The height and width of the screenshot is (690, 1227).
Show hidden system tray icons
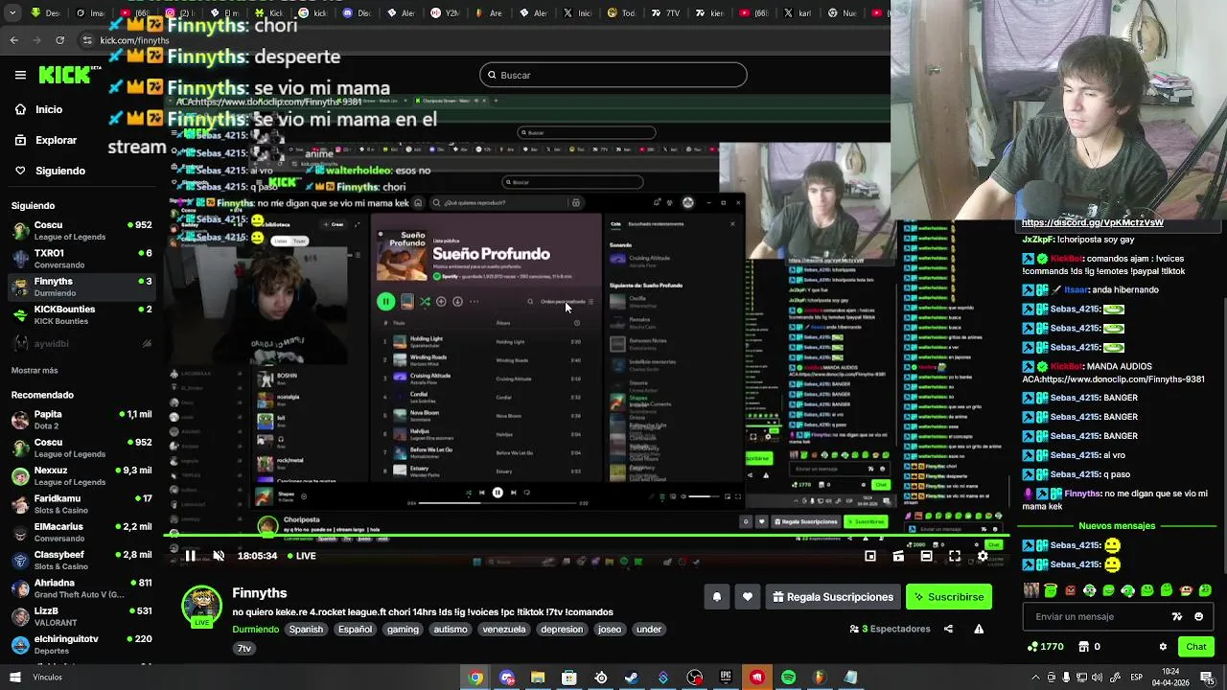[1035, 678]
